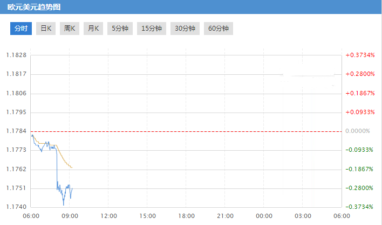This screenshot has width=382, height=225.
Task: View the 60分钟 interval chart
Action: pos(218,29)
